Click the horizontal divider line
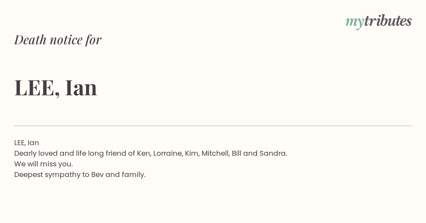426x223 pixels. 213,126
